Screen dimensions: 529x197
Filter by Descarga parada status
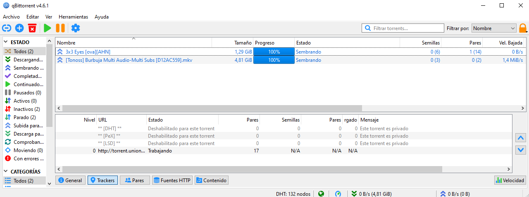(x=25, y=134)
